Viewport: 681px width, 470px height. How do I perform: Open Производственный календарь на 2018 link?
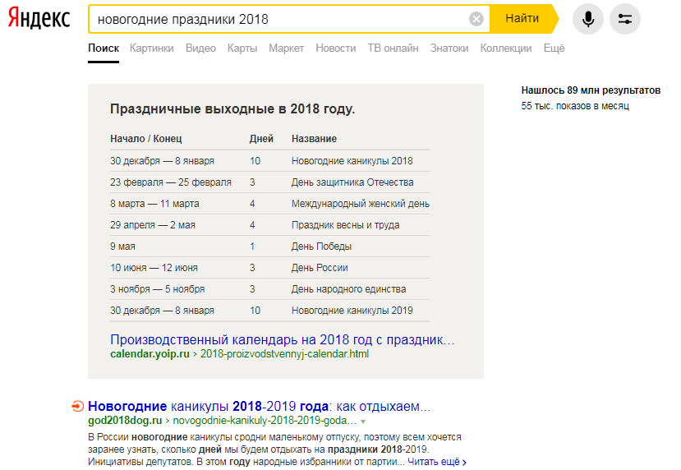[282, 339]
